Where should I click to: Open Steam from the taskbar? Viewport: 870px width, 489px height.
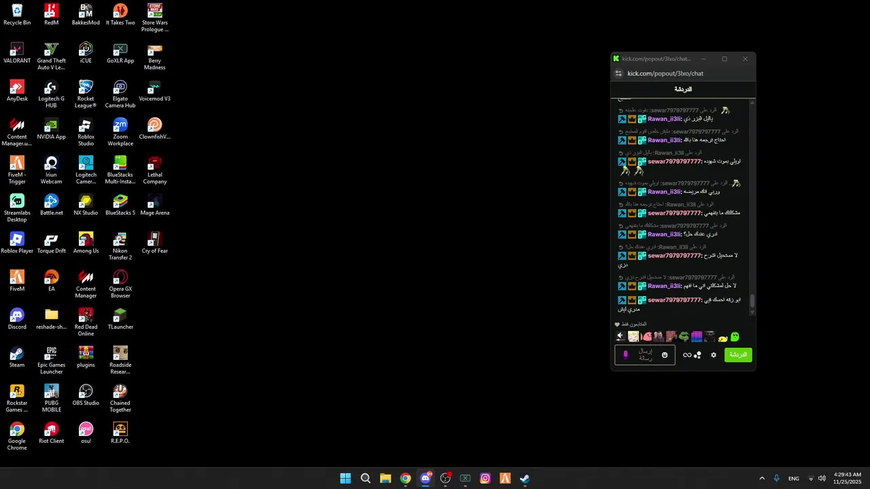525,478
